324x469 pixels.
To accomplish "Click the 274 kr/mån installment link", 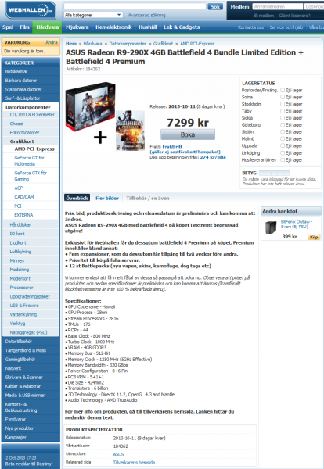I will coord(213,157).
